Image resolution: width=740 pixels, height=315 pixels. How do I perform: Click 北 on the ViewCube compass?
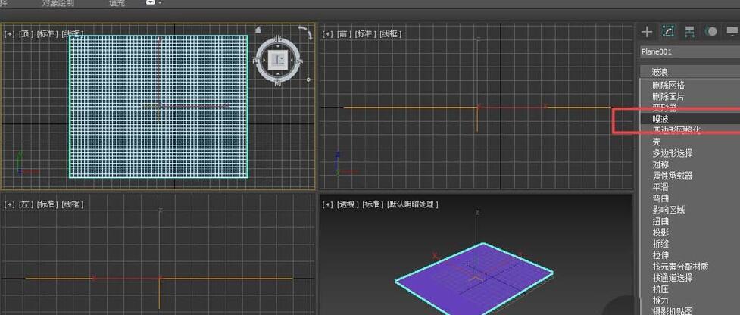click(278, 39)
